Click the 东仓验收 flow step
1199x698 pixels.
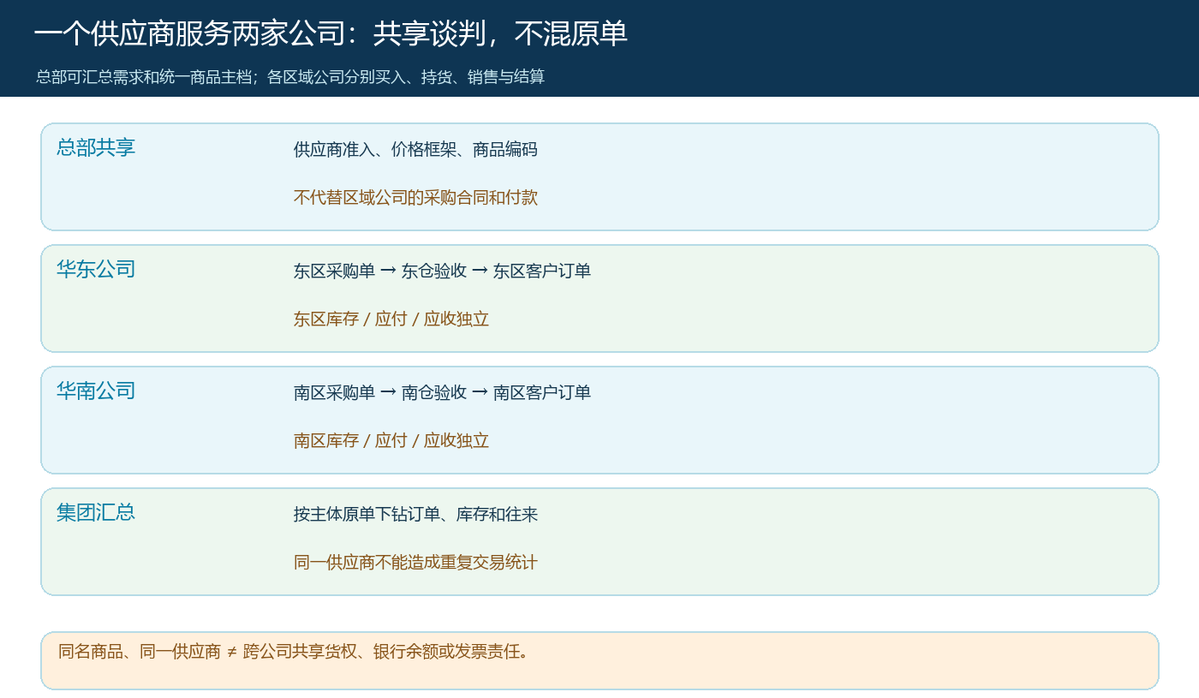pyautogui.click(x=434, y=271)
